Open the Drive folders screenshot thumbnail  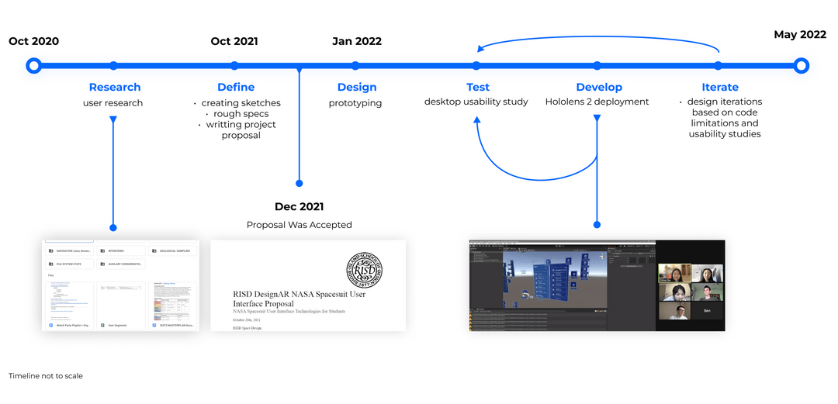tap(120, 285)
